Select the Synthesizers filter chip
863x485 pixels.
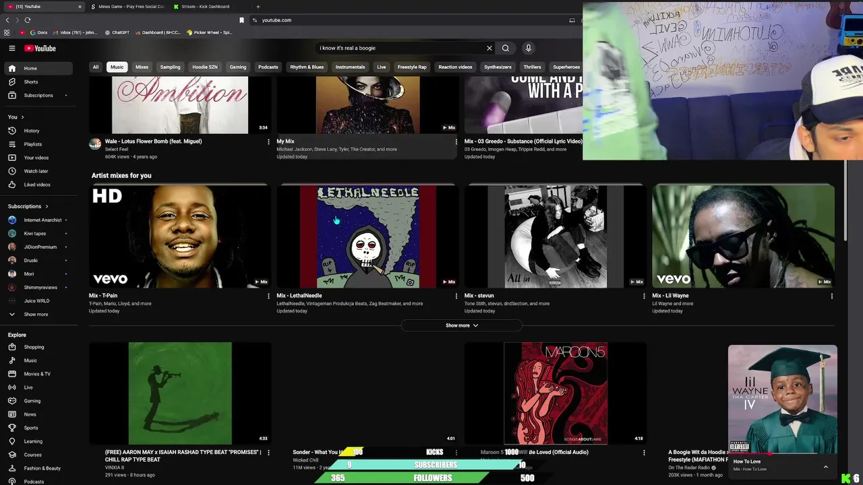(498, 67)
